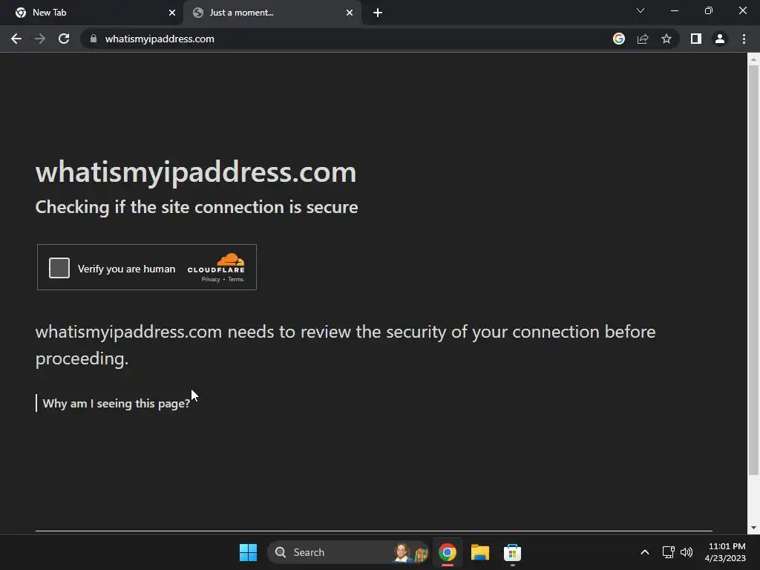
Task: Reload the whatismyipaddress.com page
Action: pyautogui.click(x=64, y=39)
